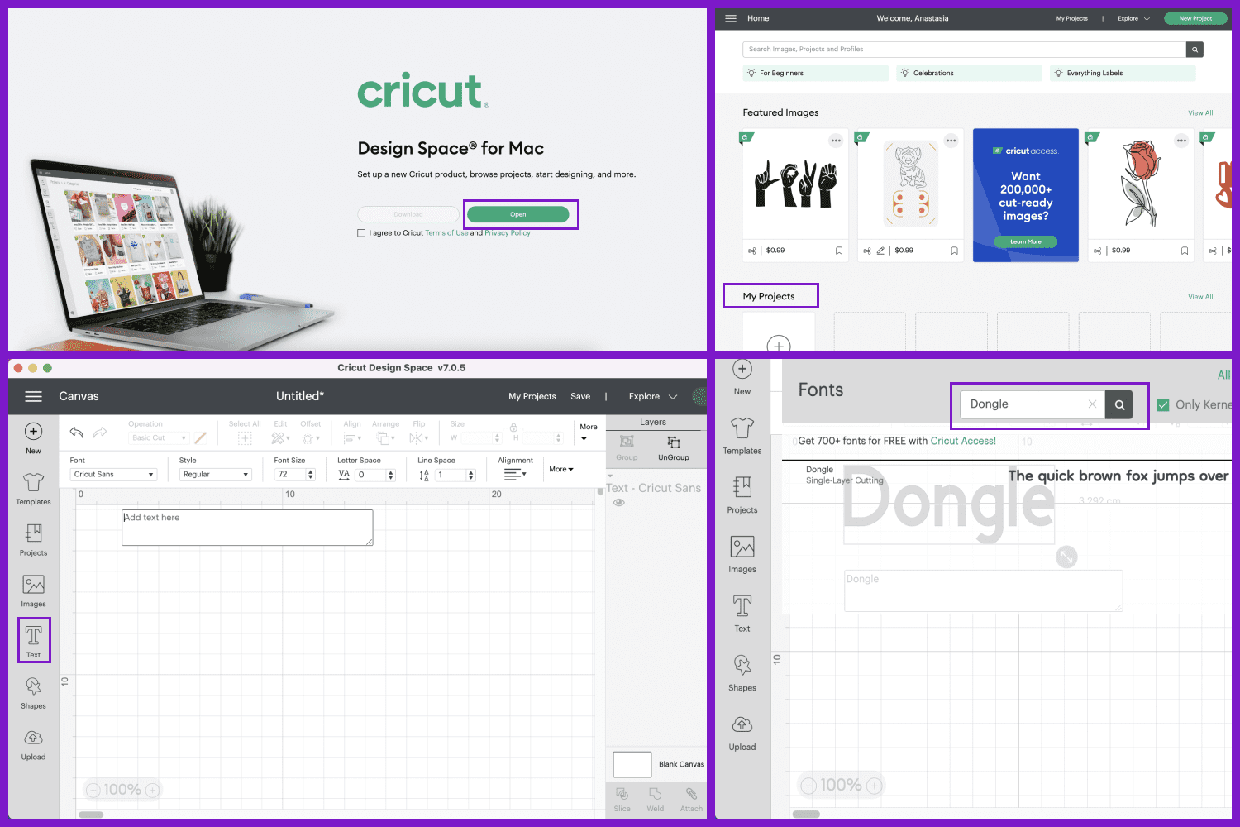
Task: Open Templates in the Fonts window sidebar
Action: coord(742,435)
